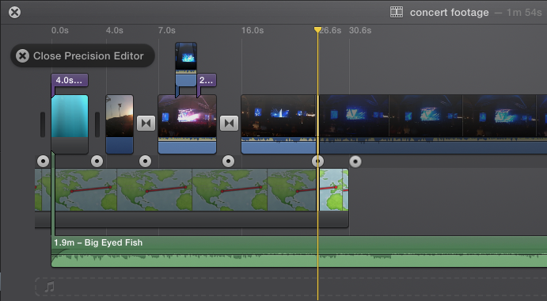Click edit point dot below 4.0s mark
The image size is (547, 301).
[x=97, y=162]
